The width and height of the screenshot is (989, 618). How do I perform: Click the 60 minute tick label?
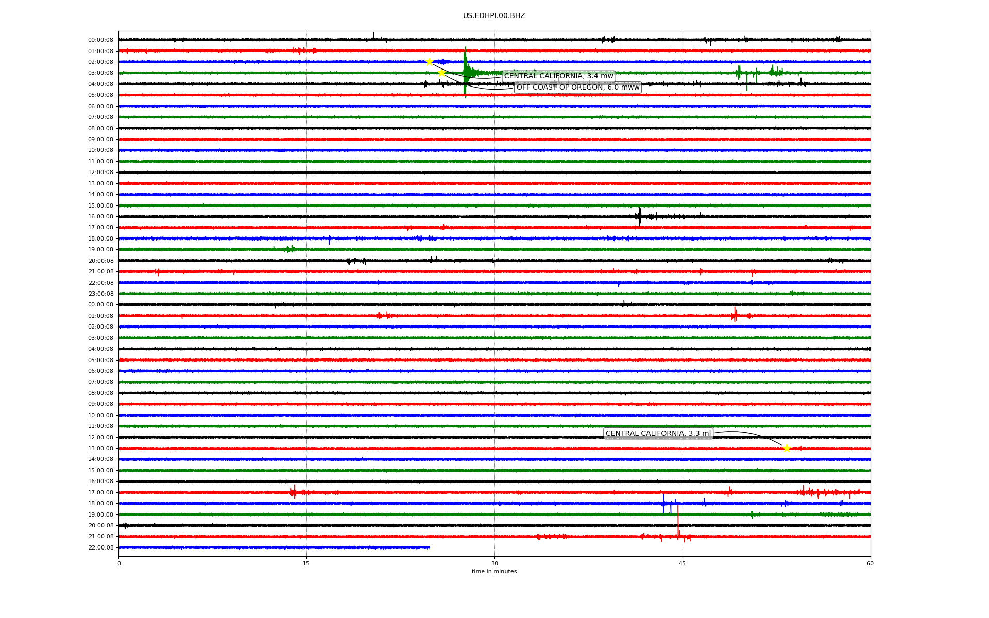[870, 563]
